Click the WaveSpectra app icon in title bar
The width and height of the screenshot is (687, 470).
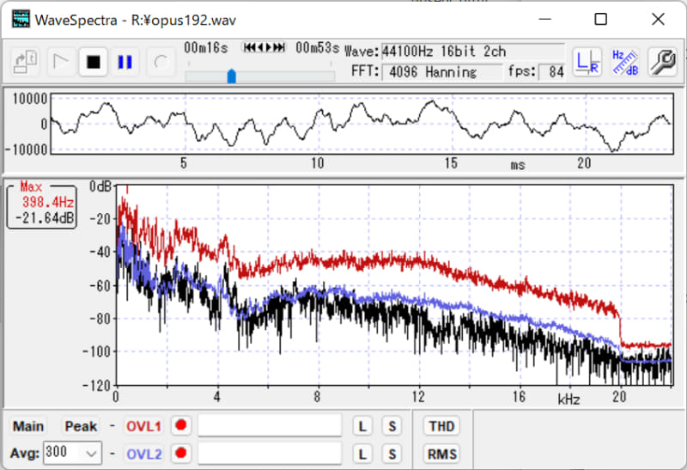(21, 19)
